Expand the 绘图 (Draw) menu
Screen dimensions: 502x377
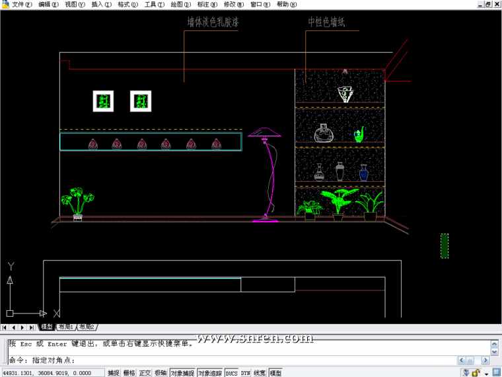pos(180,5)
